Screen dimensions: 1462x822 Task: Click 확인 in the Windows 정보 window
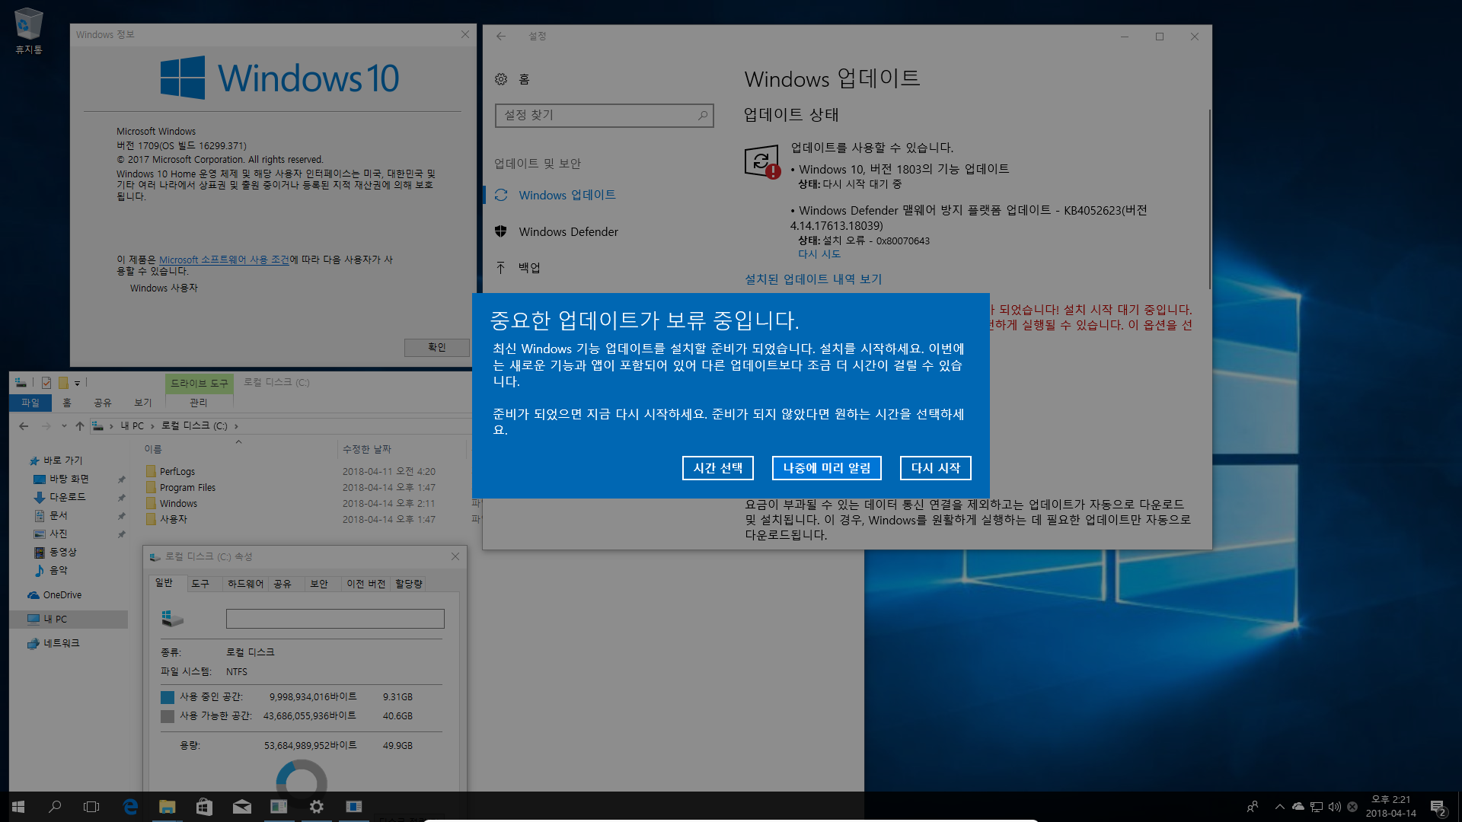(436, 347)
